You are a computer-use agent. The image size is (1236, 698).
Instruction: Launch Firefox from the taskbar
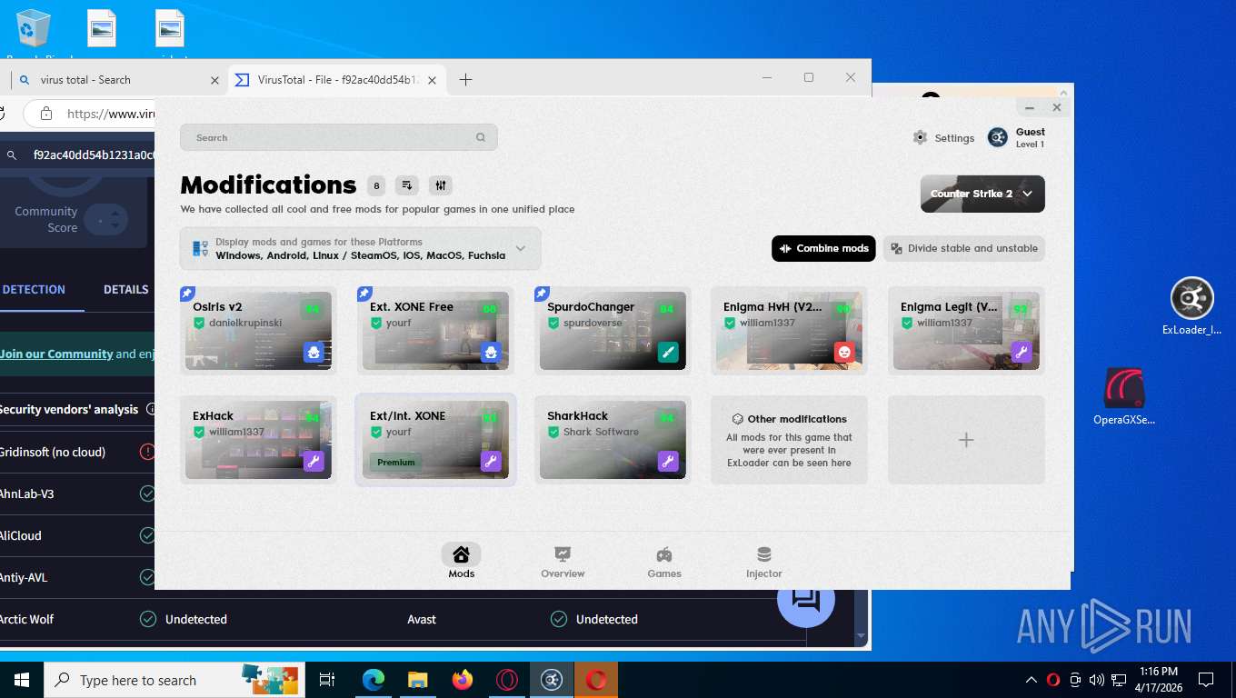[x=463, y=680]
